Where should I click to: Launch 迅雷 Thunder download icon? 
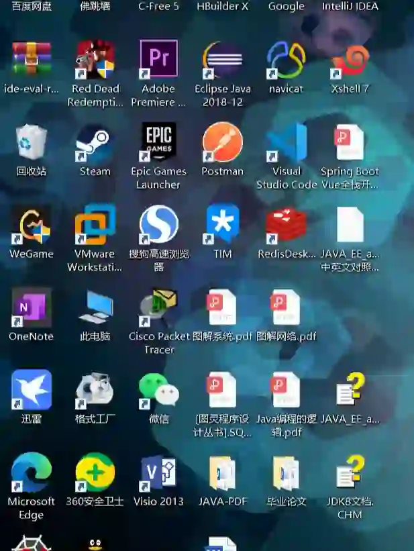32,390
